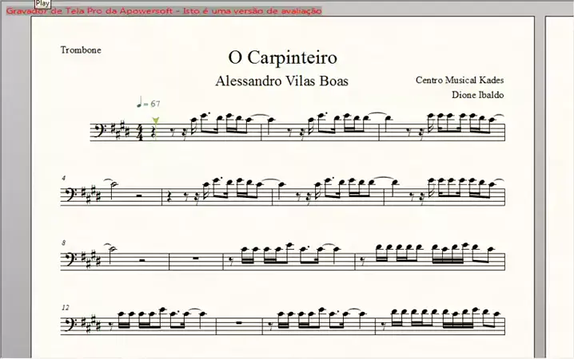Click the Dione Ibaldo credit text

[477, 95]
